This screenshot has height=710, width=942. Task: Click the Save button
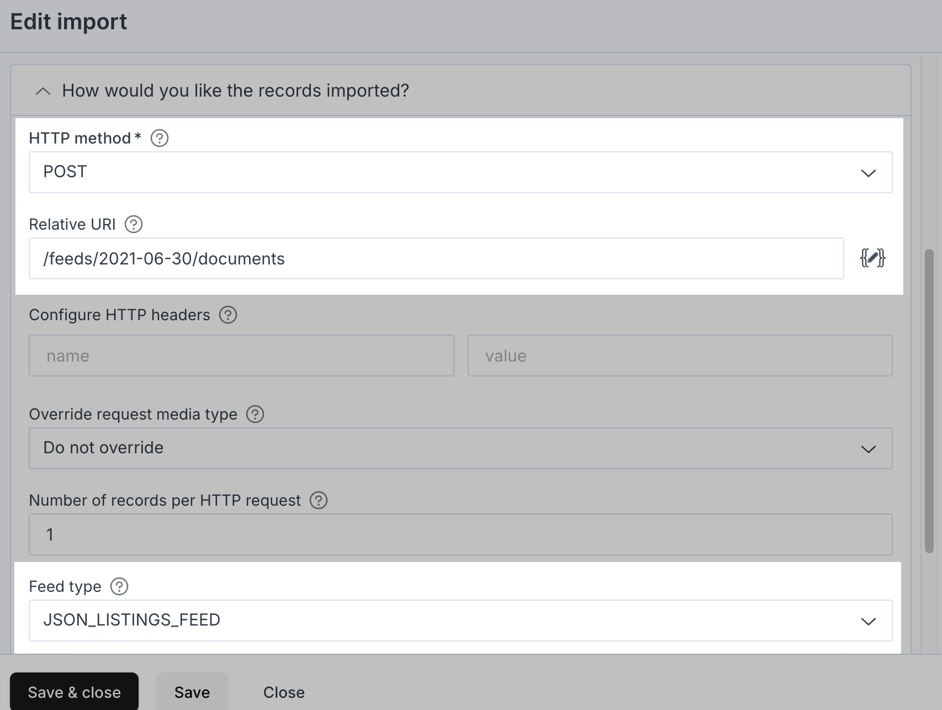[192, 692]
